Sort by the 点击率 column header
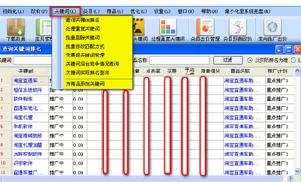 point(154,71)
